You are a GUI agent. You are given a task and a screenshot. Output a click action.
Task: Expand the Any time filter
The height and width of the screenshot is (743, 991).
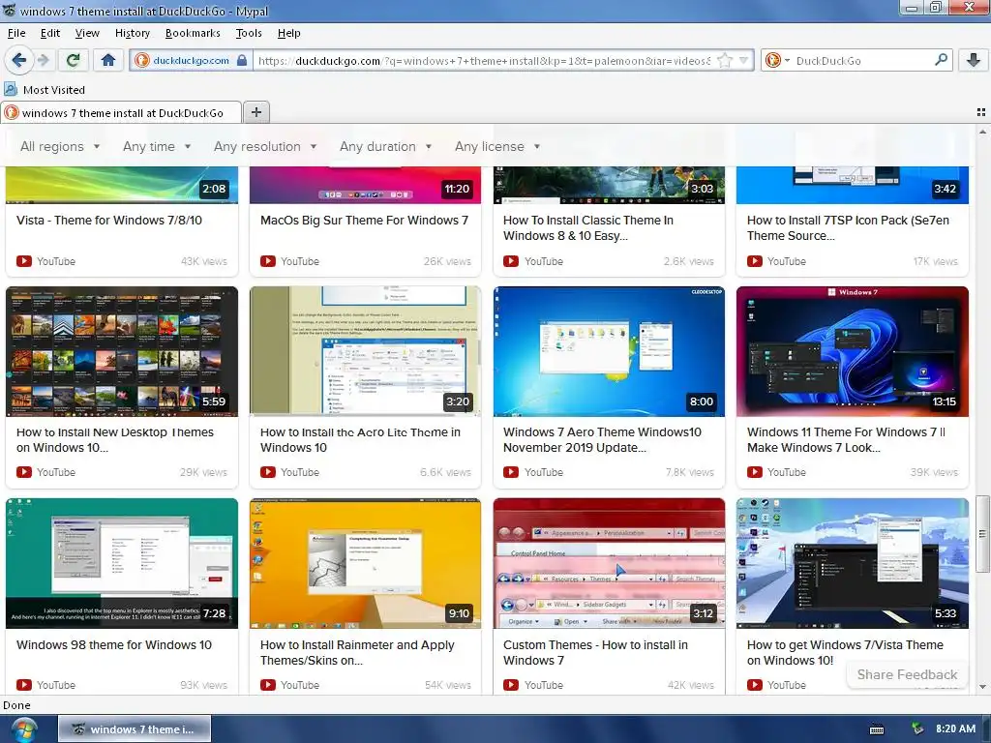157,146
